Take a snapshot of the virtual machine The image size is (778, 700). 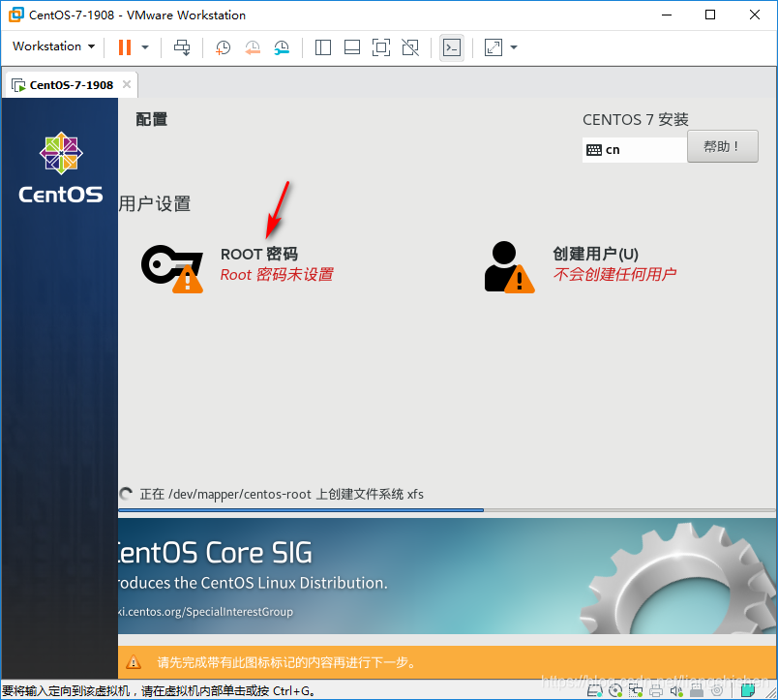coord(222,46)
